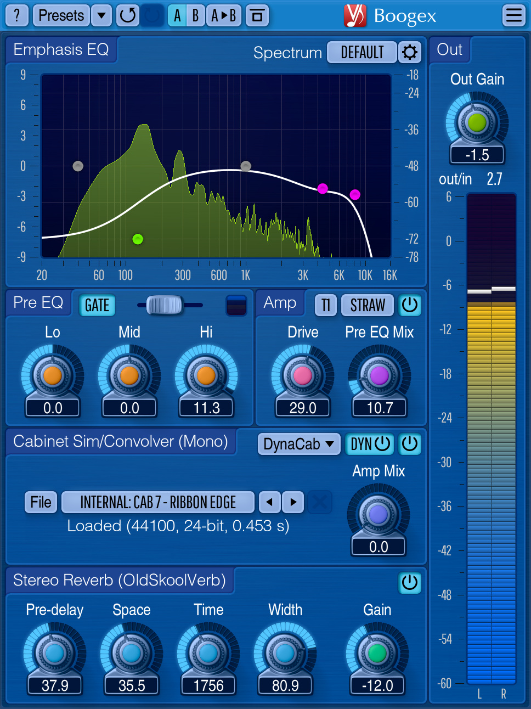Click the Pre EQ gate threshold slider handle
Screen dimensions: 531x709
click(165, 305)
